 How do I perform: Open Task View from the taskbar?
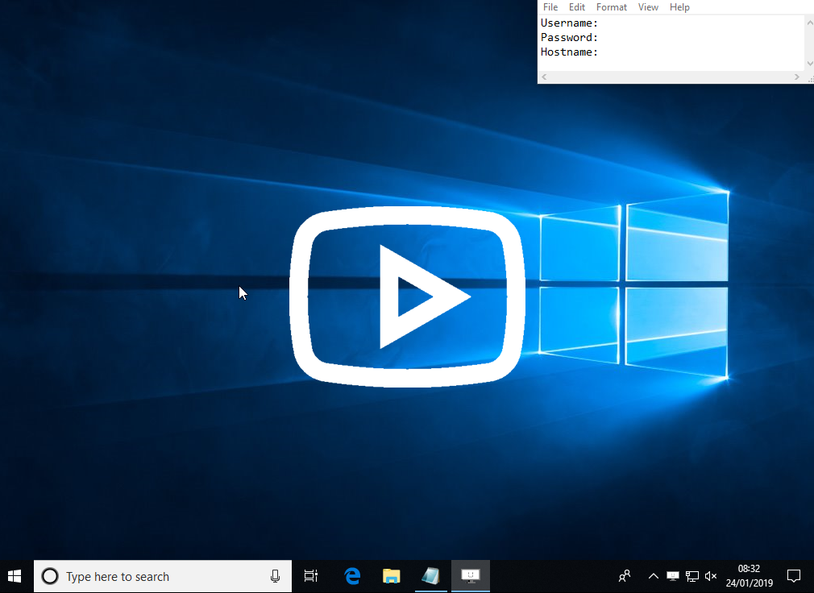[311, 576]
